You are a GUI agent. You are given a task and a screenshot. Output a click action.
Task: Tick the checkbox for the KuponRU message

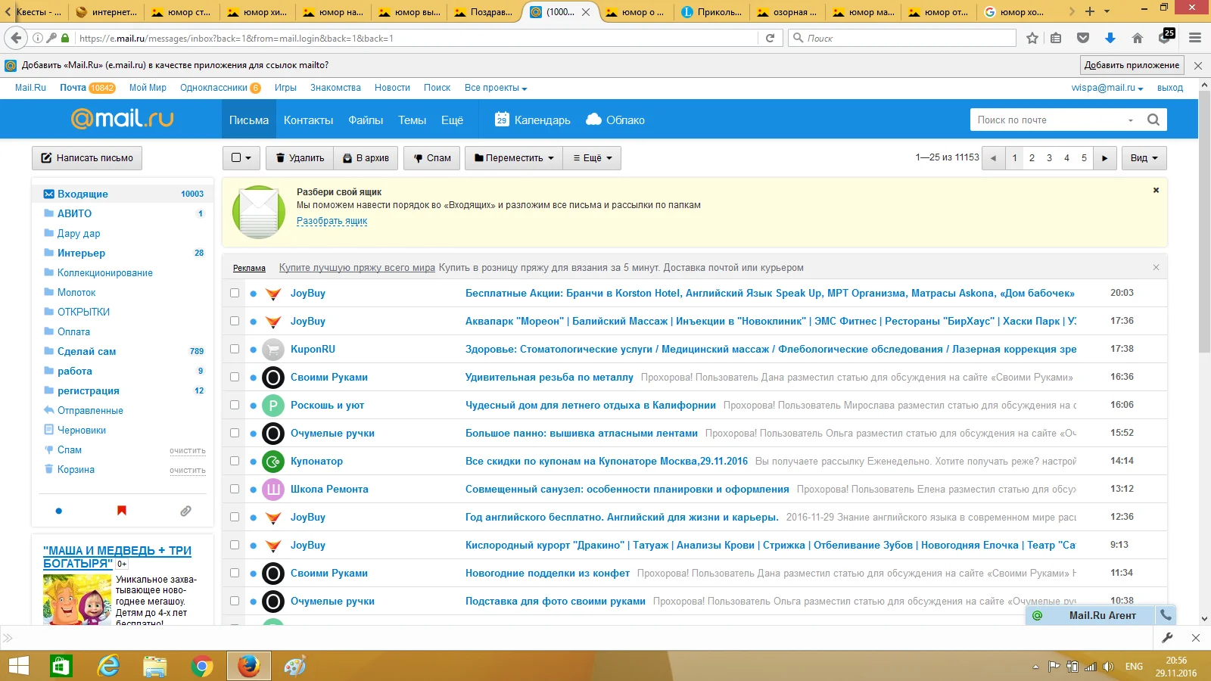pyautogui.click(x=235, y=349)
